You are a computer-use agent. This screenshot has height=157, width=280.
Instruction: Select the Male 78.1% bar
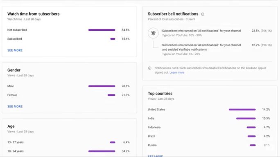(102, 86)
